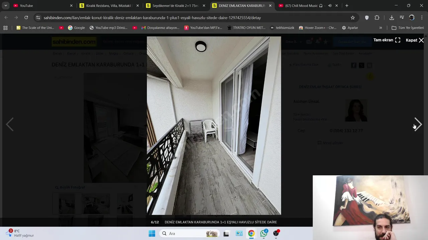This screenshot has width=428, height=240.
Task: Open Chrome three-dot menu
Action: tap(422, 18)
